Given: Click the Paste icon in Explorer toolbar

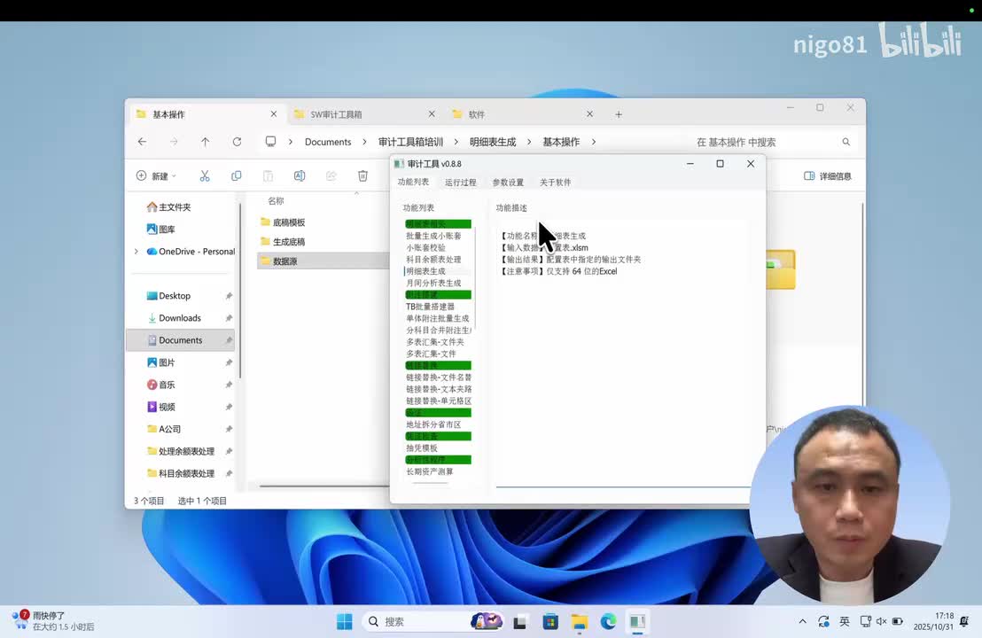Looking at the screenshot, I should click(268, 176).
